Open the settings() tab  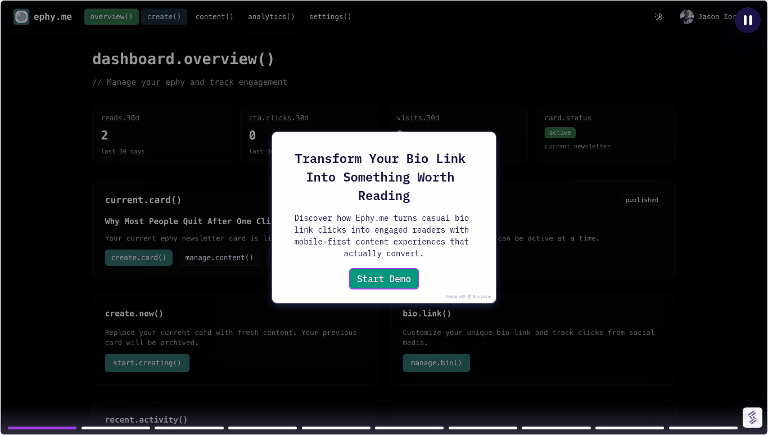coord(330,17)
